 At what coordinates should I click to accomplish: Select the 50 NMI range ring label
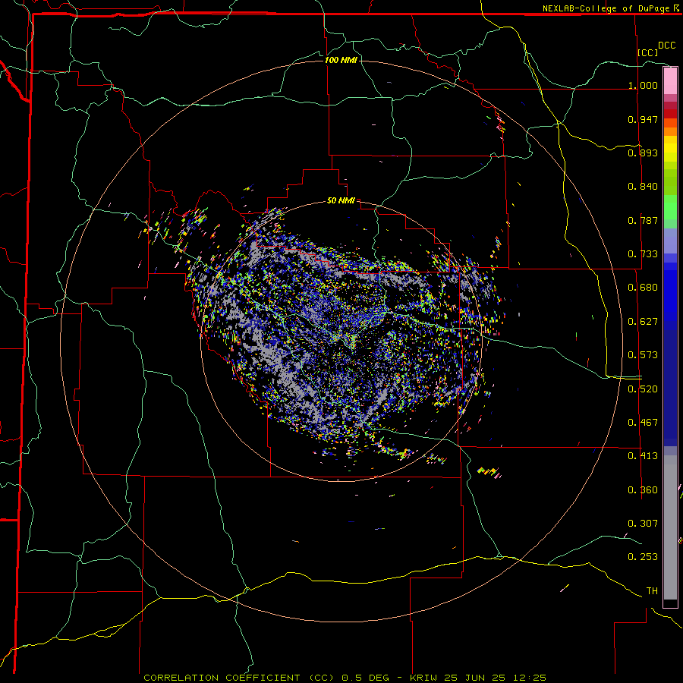(341, 200)
